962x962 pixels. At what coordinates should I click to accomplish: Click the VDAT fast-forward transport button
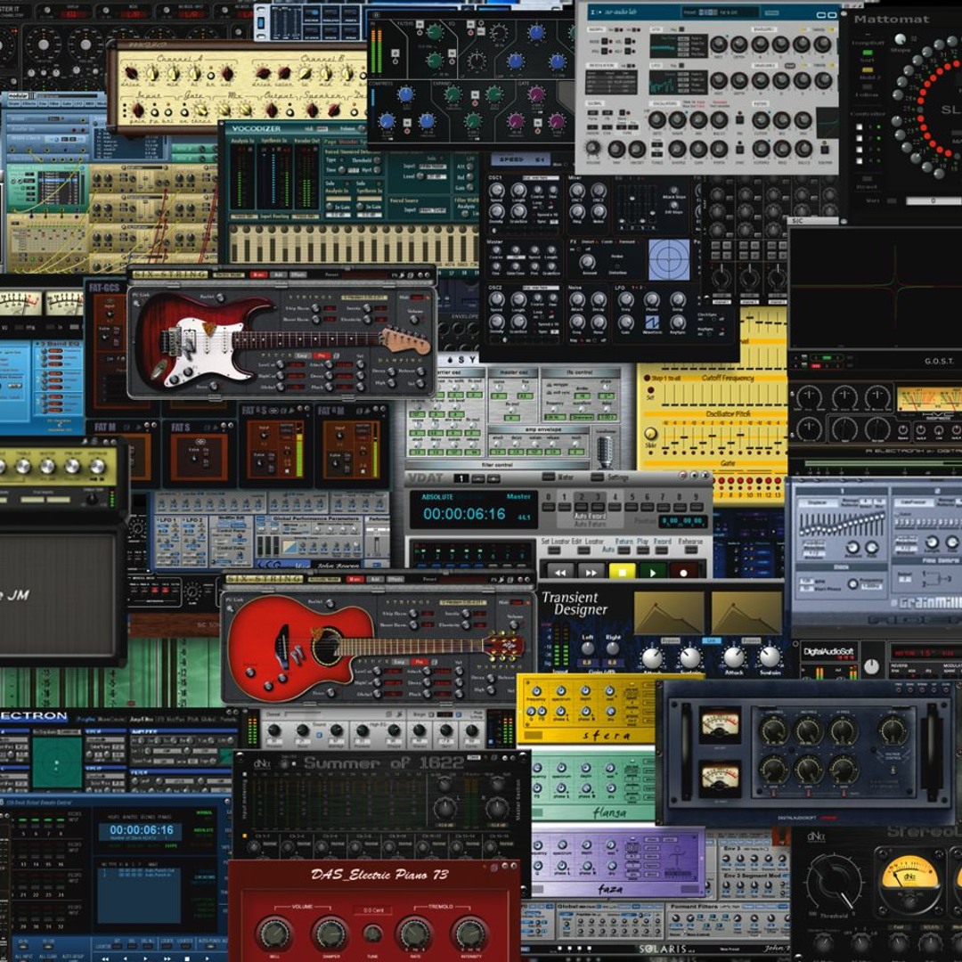591,572
